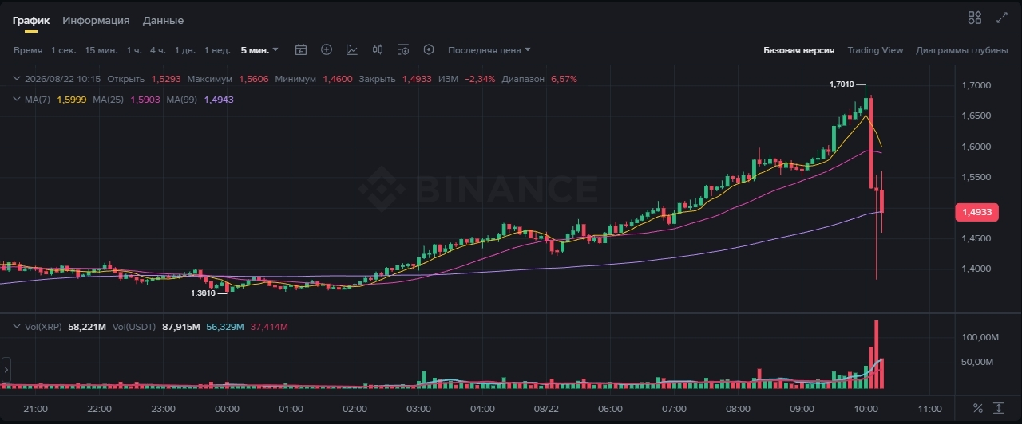Select the 1 сек. interval

coord(64,50)
